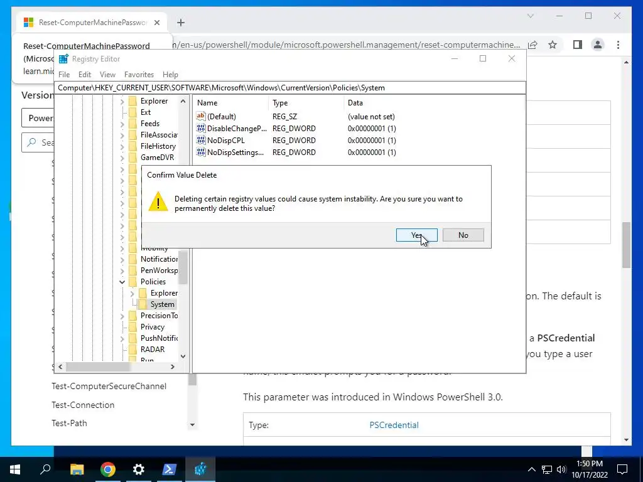The image size is (643, 482).
Task: Collapse the Policies tree key
Action: click(x=122, y=282)
